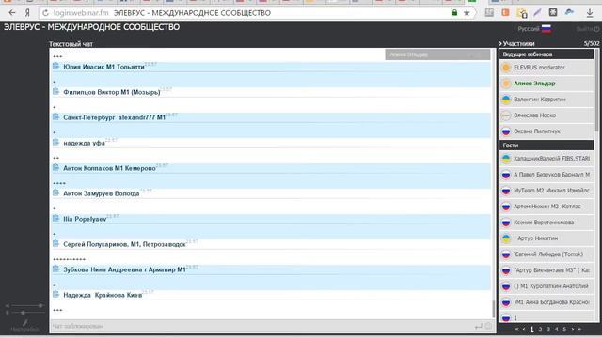
Task: Click the send message arrow icon
Action: tap(479, 326)
